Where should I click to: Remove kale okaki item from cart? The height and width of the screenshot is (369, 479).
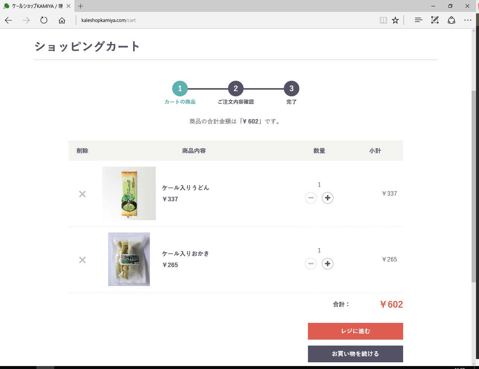click(x=82, y=260)
